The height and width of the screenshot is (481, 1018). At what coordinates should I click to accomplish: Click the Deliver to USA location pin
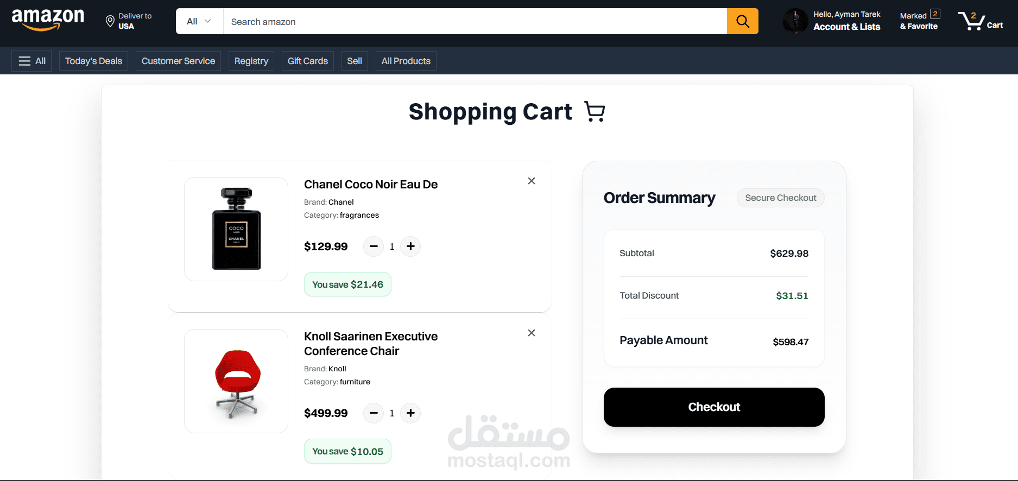coord(110,21)
